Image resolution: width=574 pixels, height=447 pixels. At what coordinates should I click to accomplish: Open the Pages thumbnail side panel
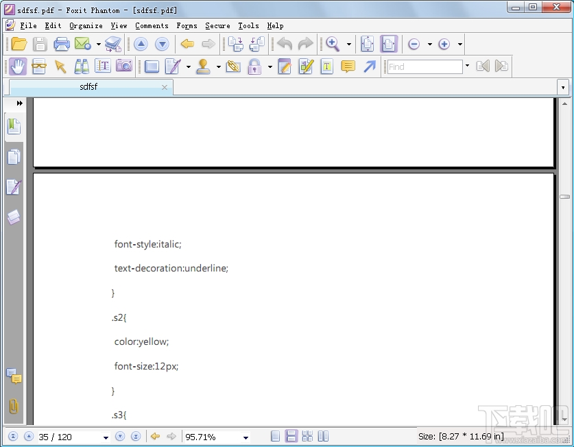pyautogui.click(x=14, y=157)
